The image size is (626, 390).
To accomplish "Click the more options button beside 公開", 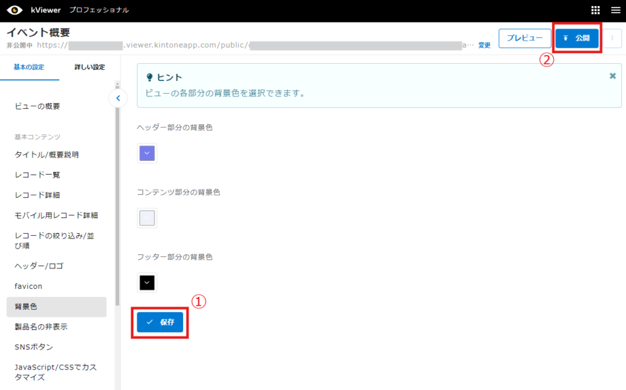I will tap(611, 39).
